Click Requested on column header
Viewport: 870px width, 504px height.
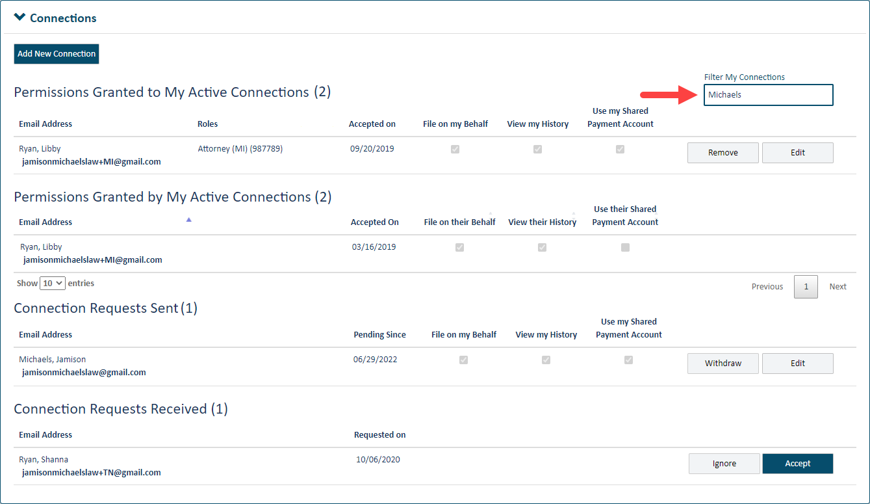coord(379,435)
